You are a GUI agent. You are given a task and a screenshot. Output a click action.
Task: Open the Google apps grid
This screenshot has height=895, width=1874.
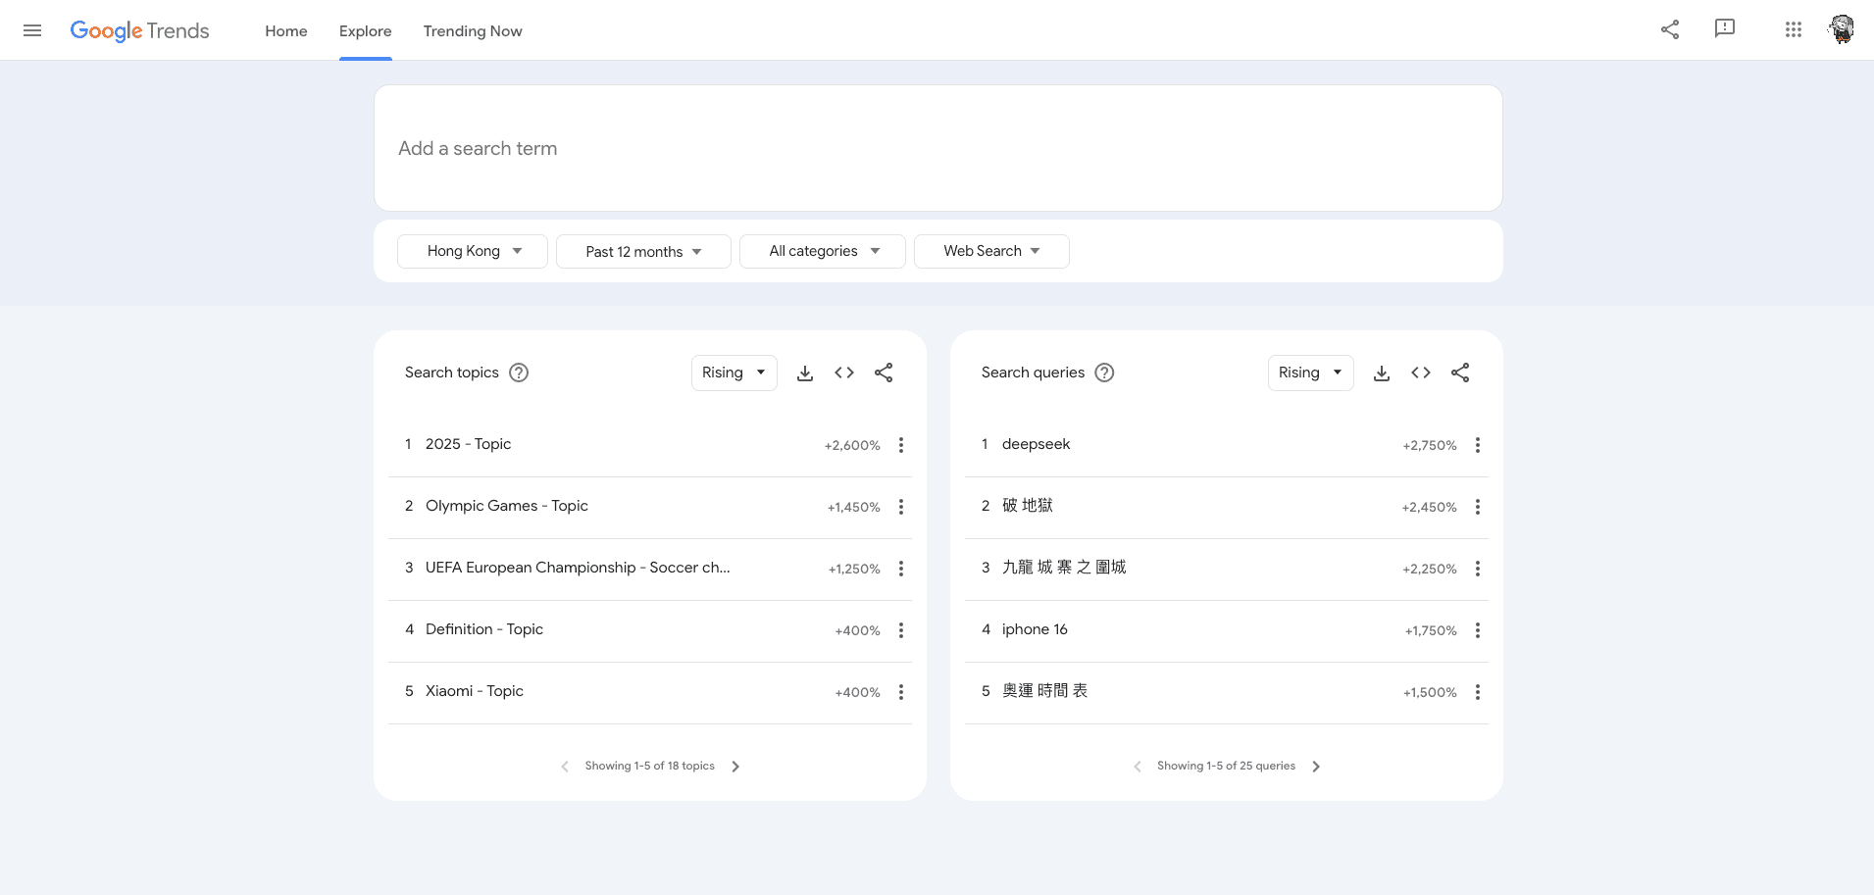pos(1794,29)
